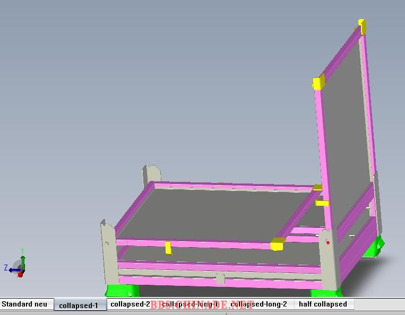Screen dimensions: 405x315
Task: Click the rear-right green foot of the pallet
Action: point(375,247)
